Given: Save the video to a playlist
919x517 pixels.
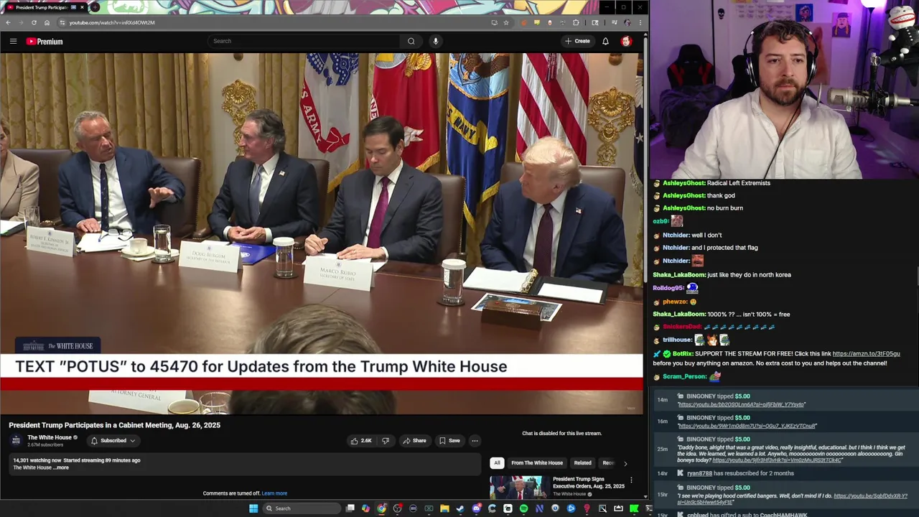Looking at the screenshot, I should click(449, 441).
